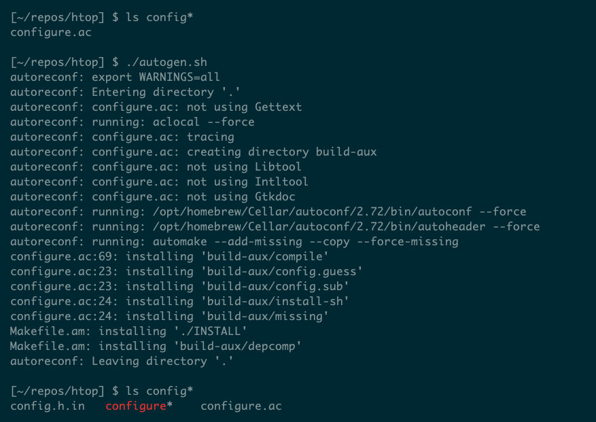Click config.h.in in the final listing
Viewport: 596px width, 422px height.
tap(47, 406)
